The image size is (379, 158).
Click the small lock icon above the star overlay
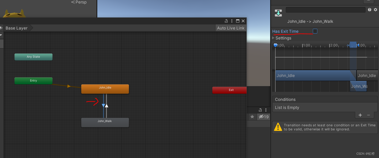260,110
